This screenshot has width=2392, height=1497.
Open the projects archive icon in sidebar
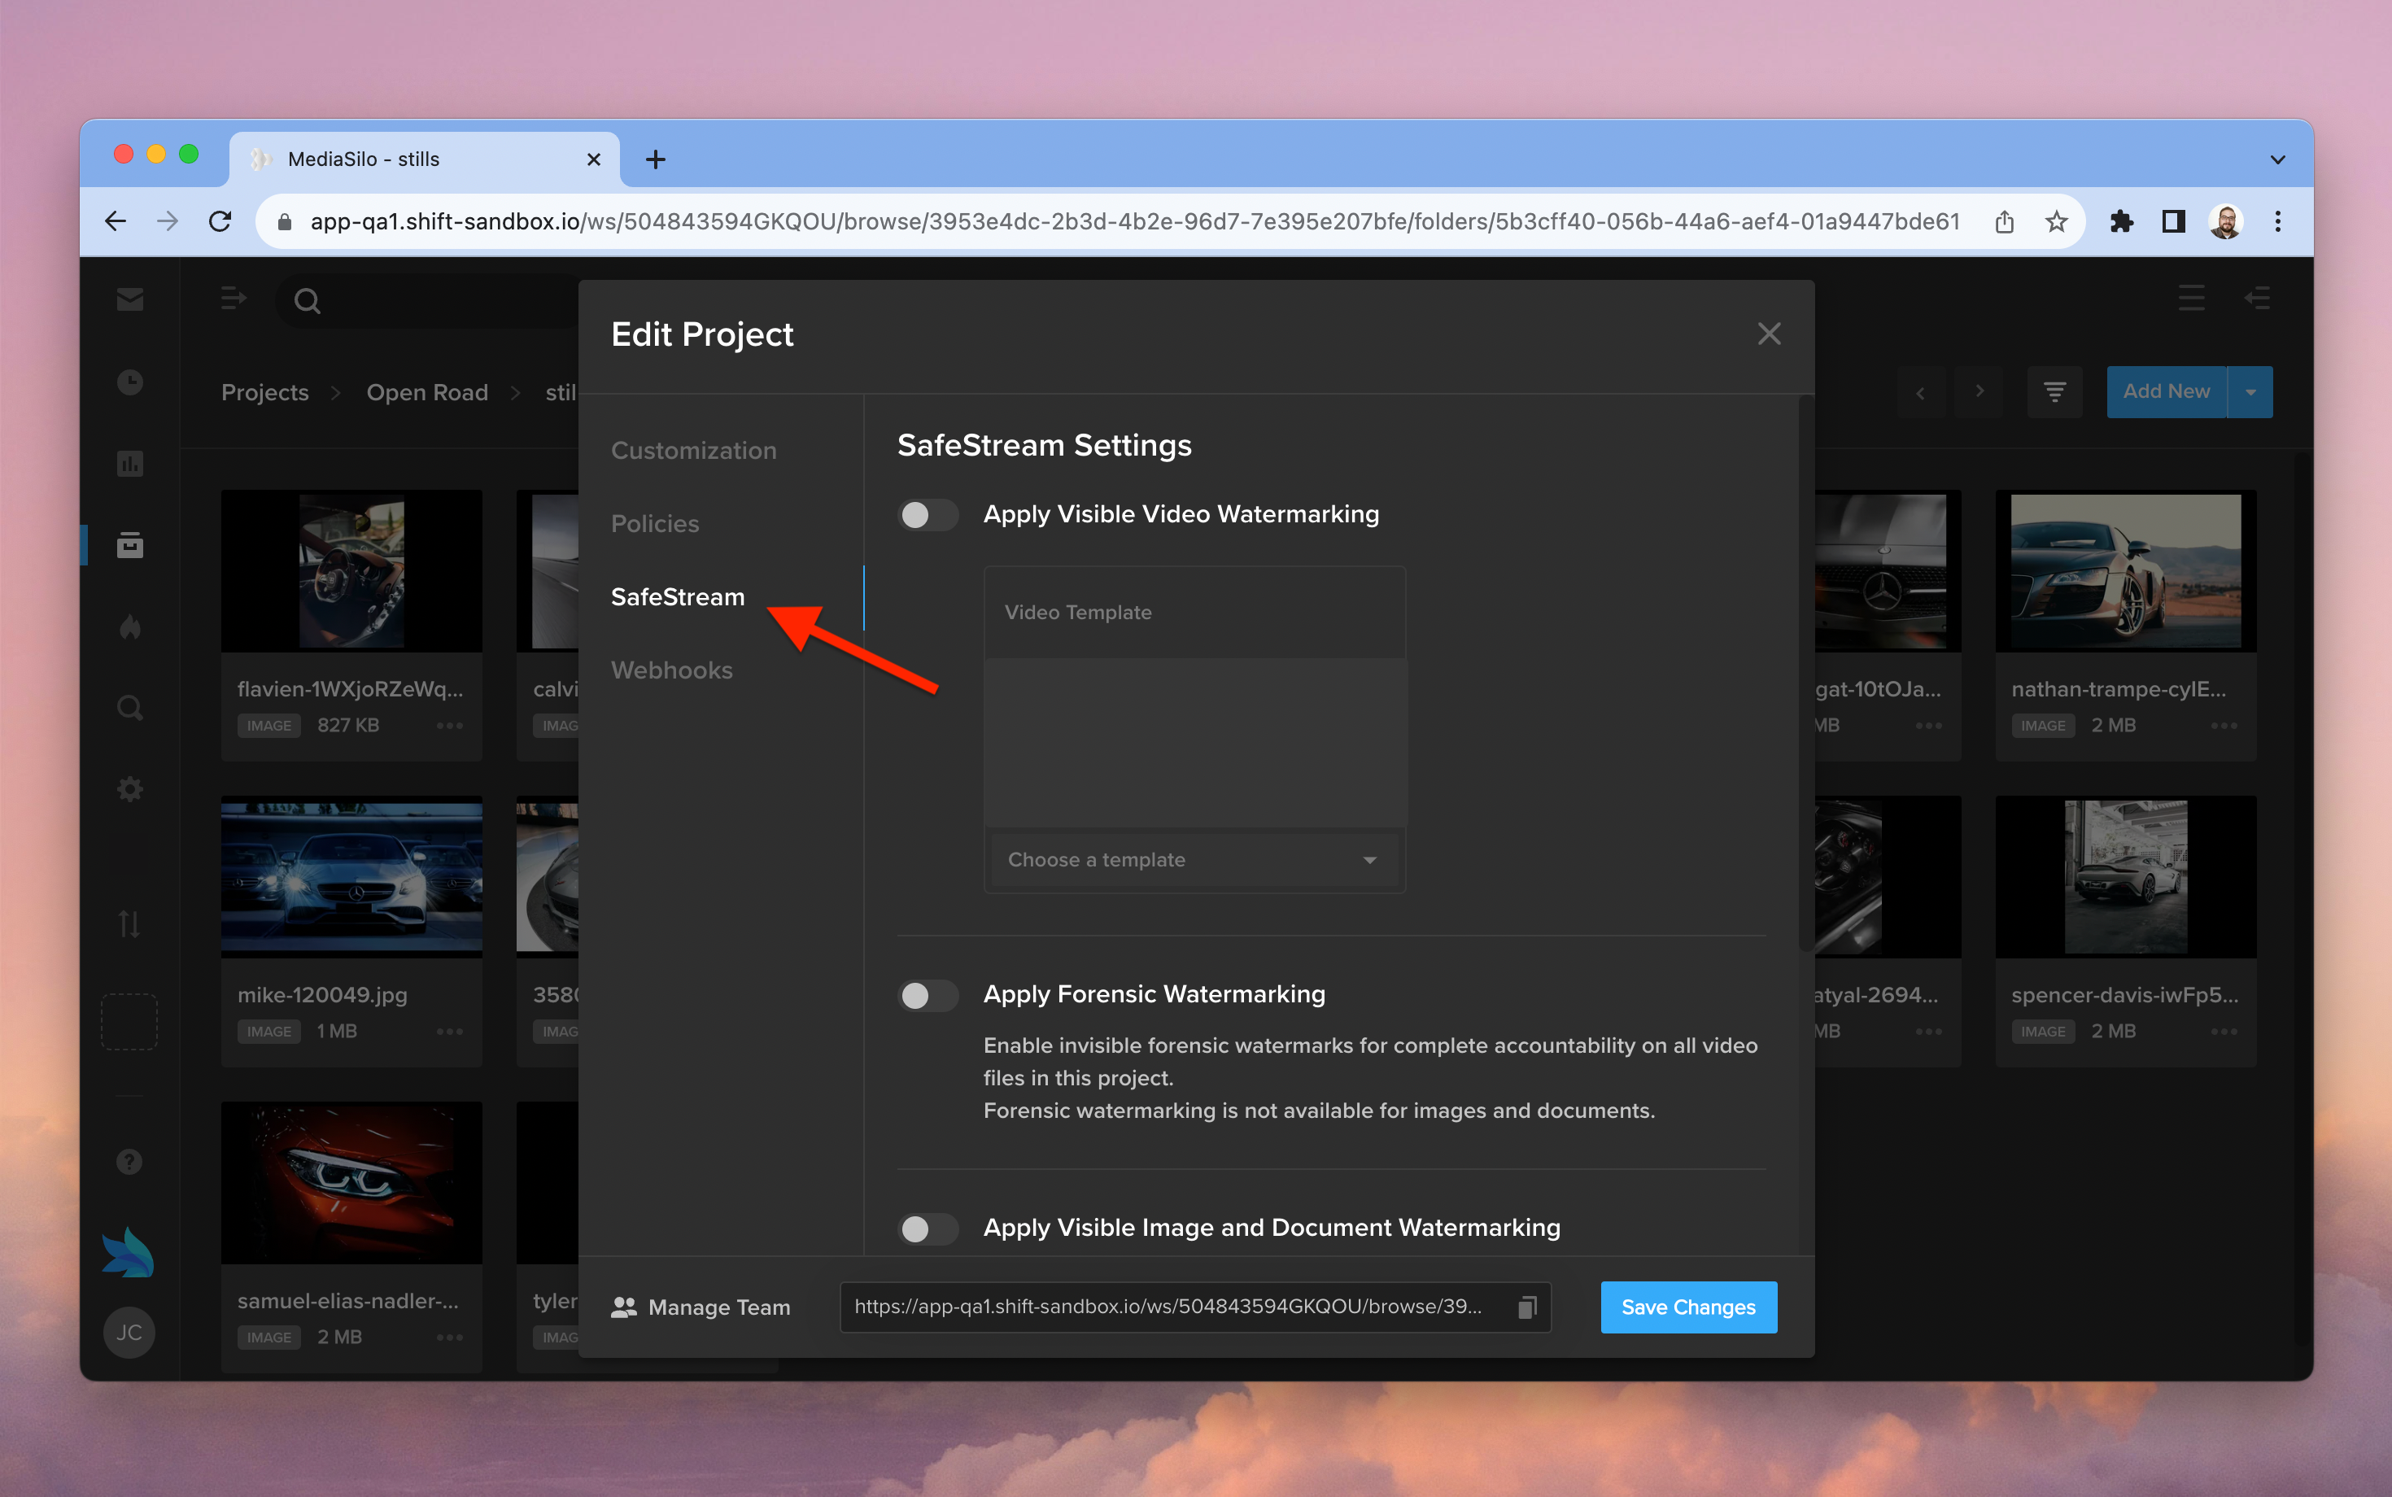pos(129,544)
